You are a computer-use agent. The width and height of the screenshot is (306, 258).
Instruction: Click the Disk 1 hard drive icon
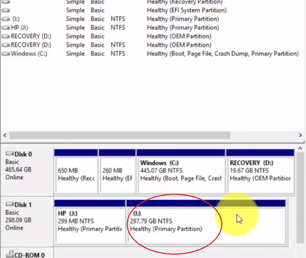click(x=10, y=204)
